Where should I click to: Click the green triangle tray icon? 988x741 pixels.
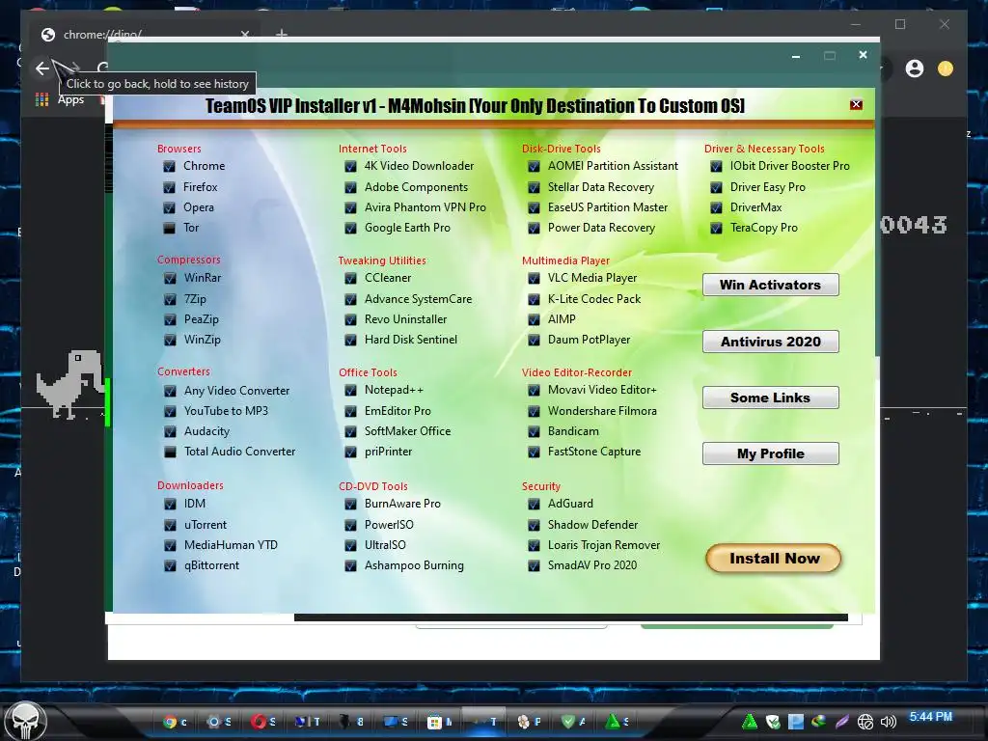click(749, 722)
